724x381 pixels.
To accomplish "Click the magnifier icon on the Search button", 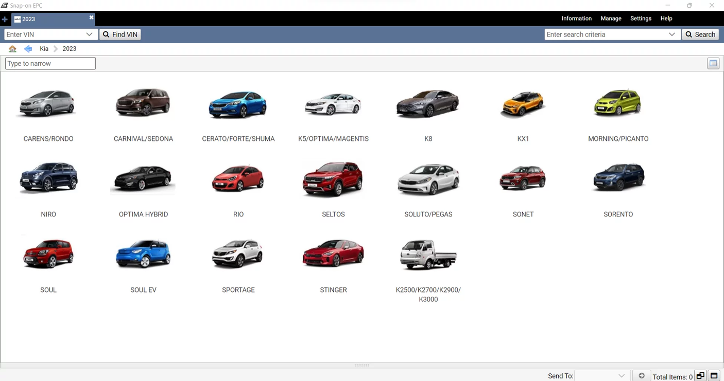I will (689, 34).
